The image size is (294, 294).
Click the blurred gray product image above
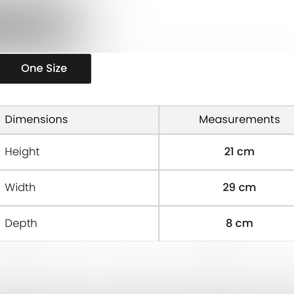pyautogui.click(x=147, y=26)
